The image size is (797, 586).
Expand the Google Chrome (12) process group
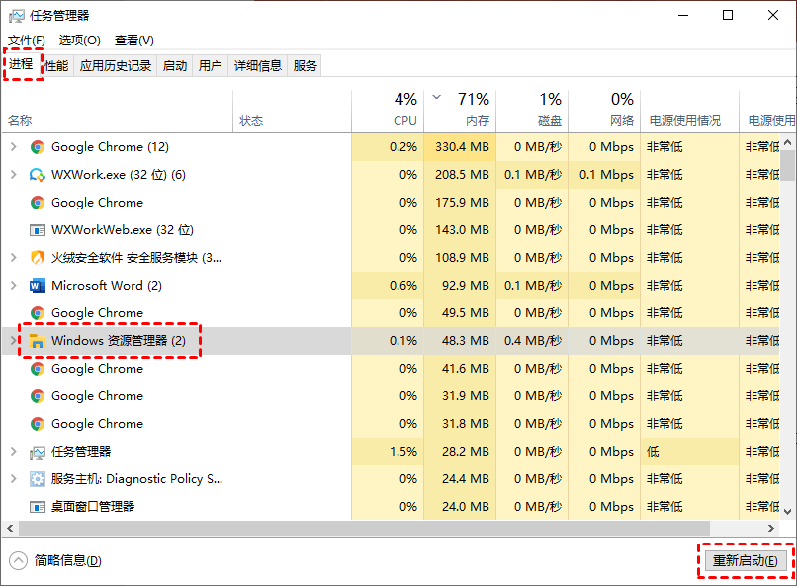pyautogui.click(x=13, y=147)
